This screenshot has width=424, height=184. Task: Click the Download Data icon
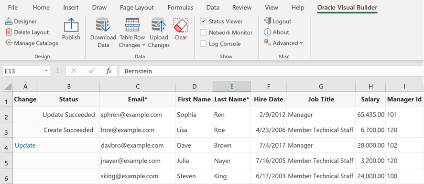[x=103, y=25]
